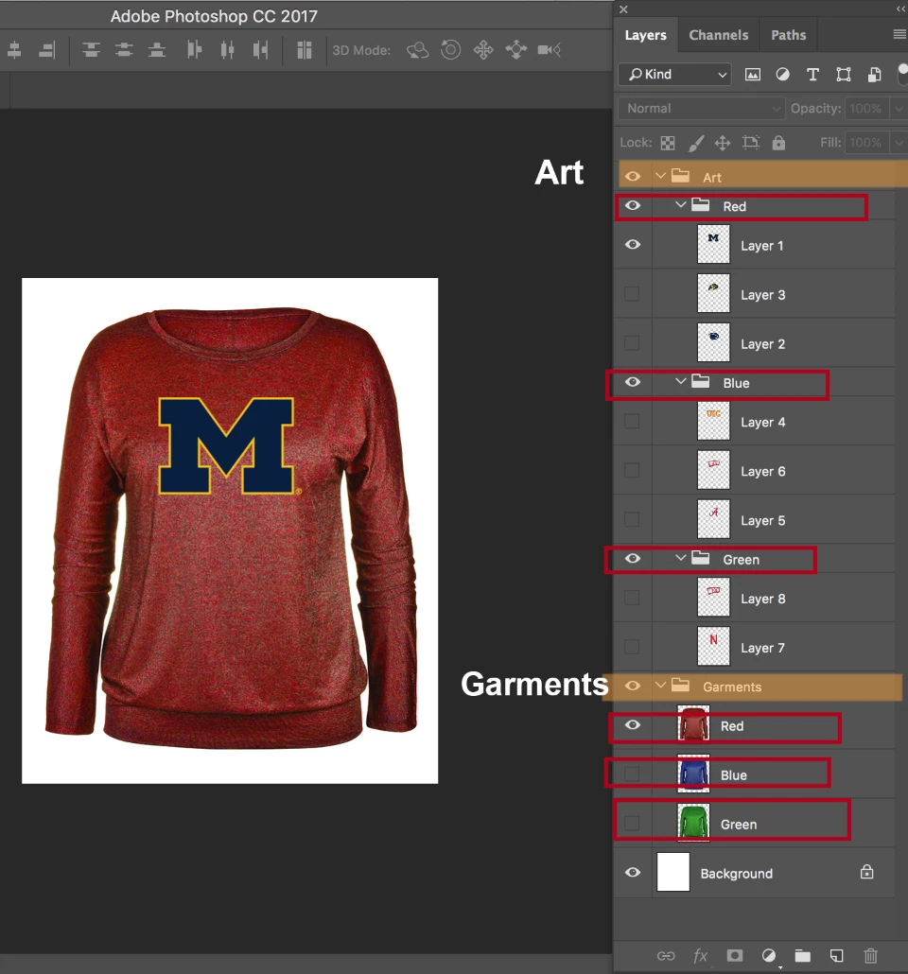The height and width of the screenshot is (974, 908).
Task: Lock all padlock icon
Action: coord(778,143)
